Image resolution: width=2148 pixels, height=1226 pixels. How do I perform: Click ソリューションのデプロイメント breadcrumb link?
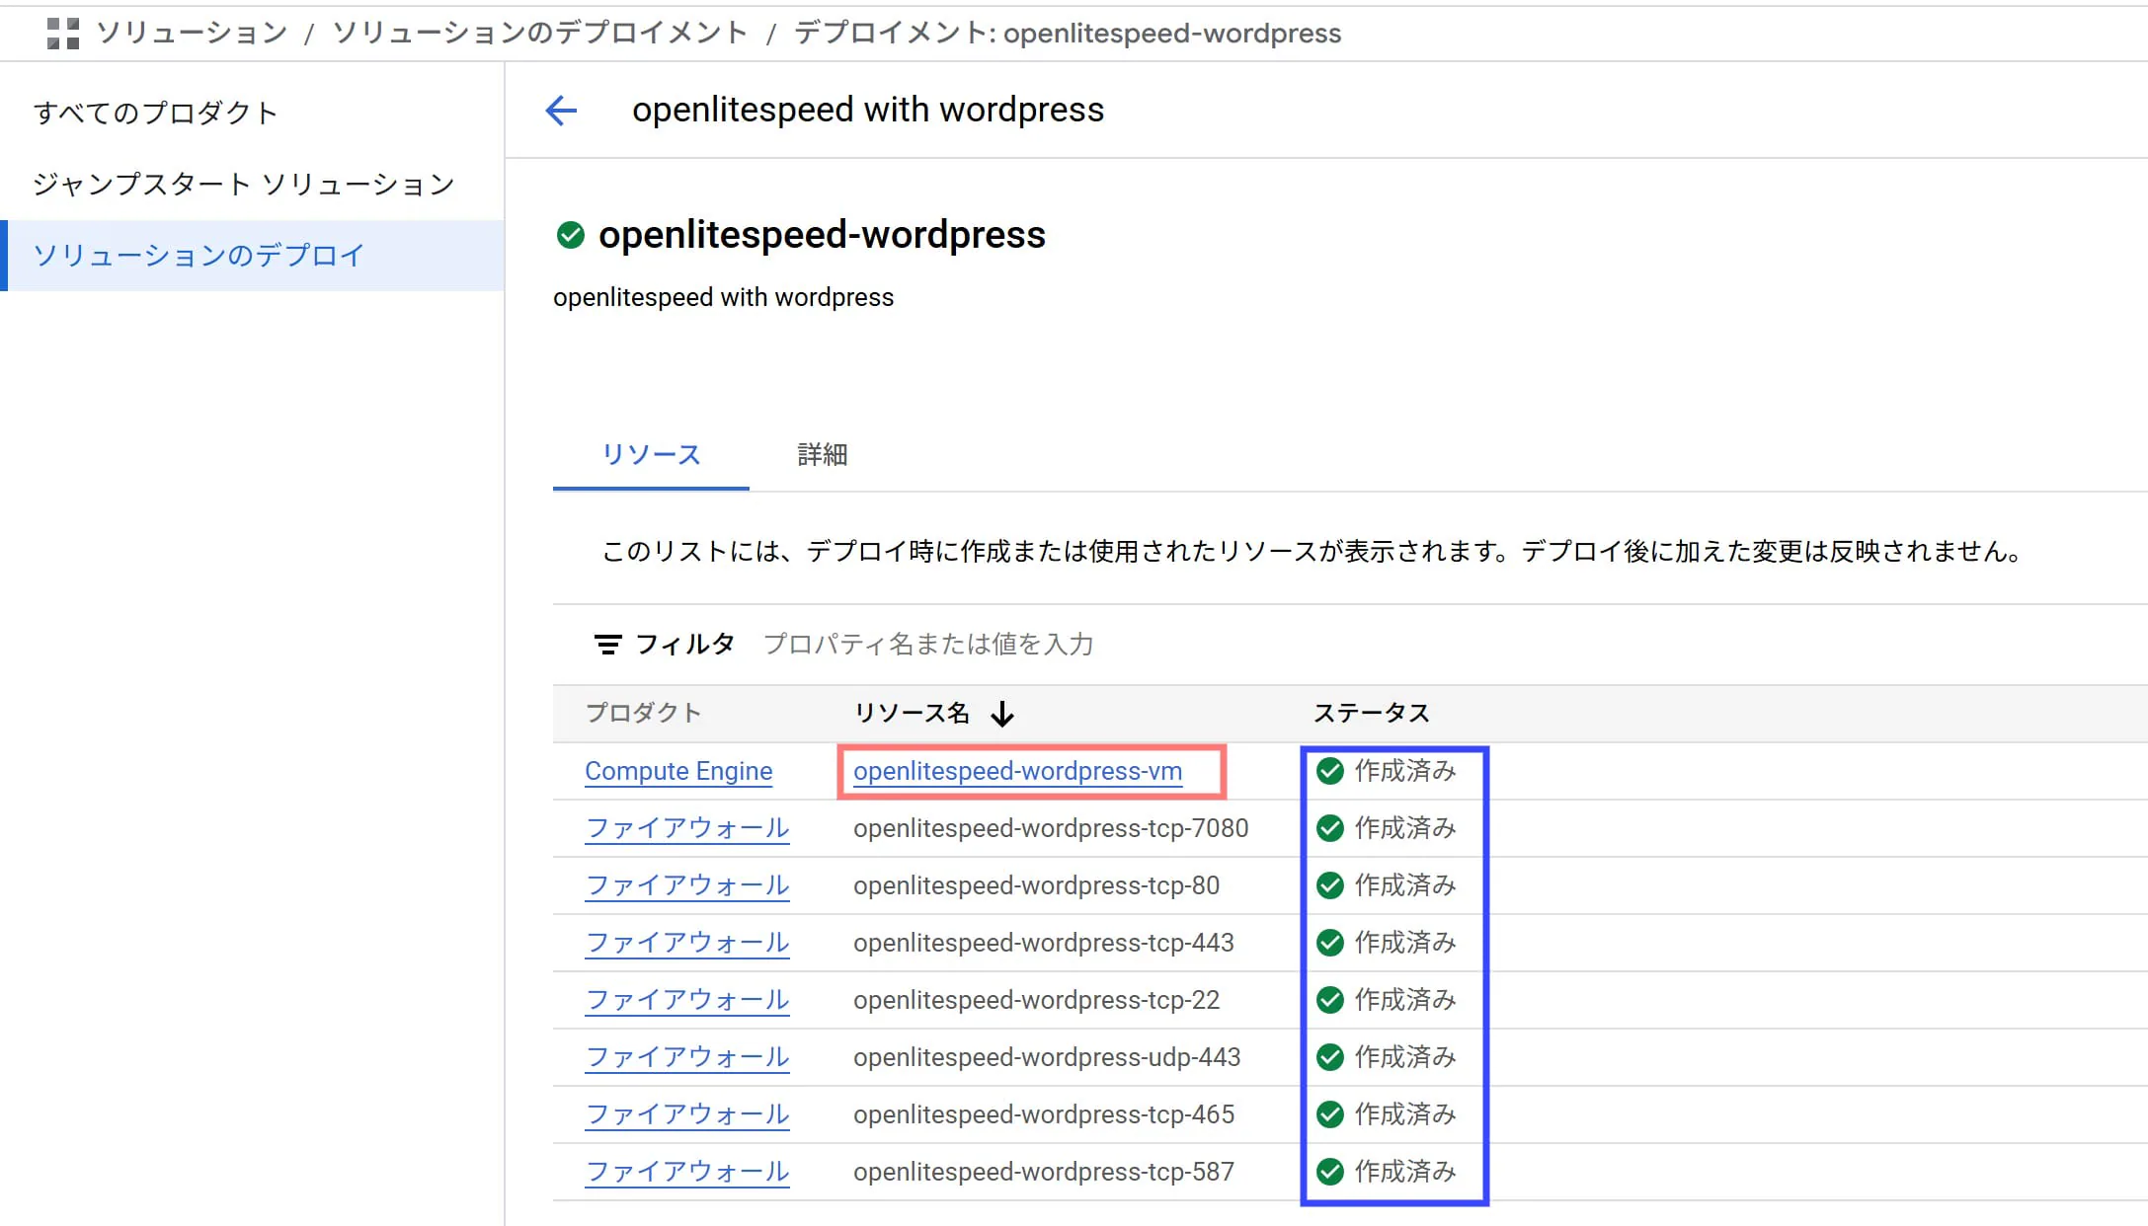tap(540, 34)
